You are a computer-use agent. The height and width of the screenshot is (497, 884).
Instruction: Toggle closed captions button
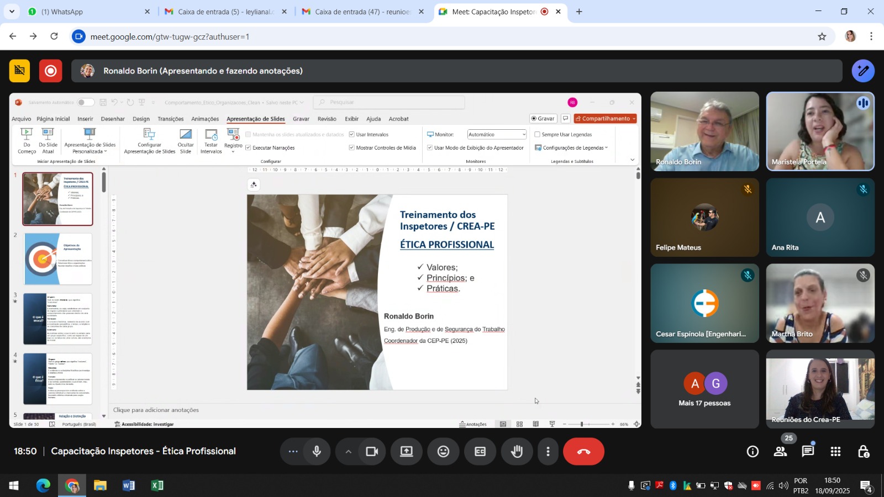480,452
